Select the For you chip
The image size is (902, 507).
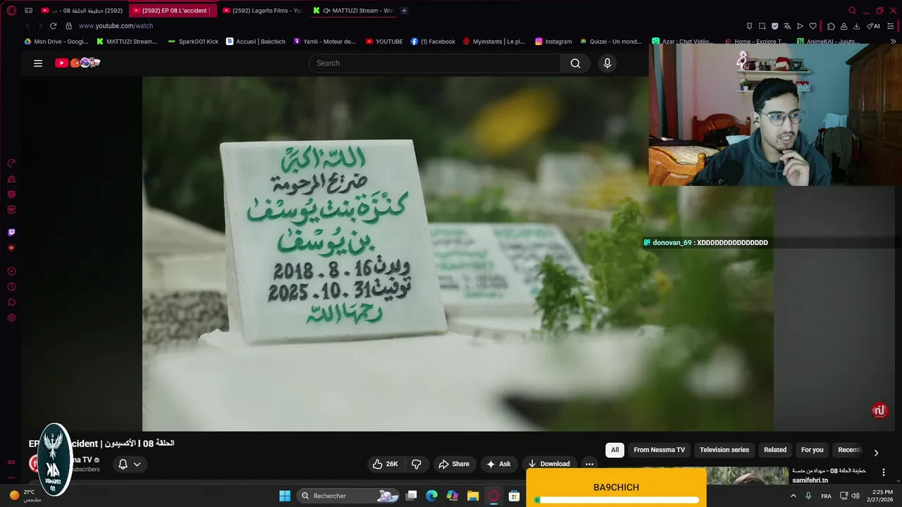point(812,450)
